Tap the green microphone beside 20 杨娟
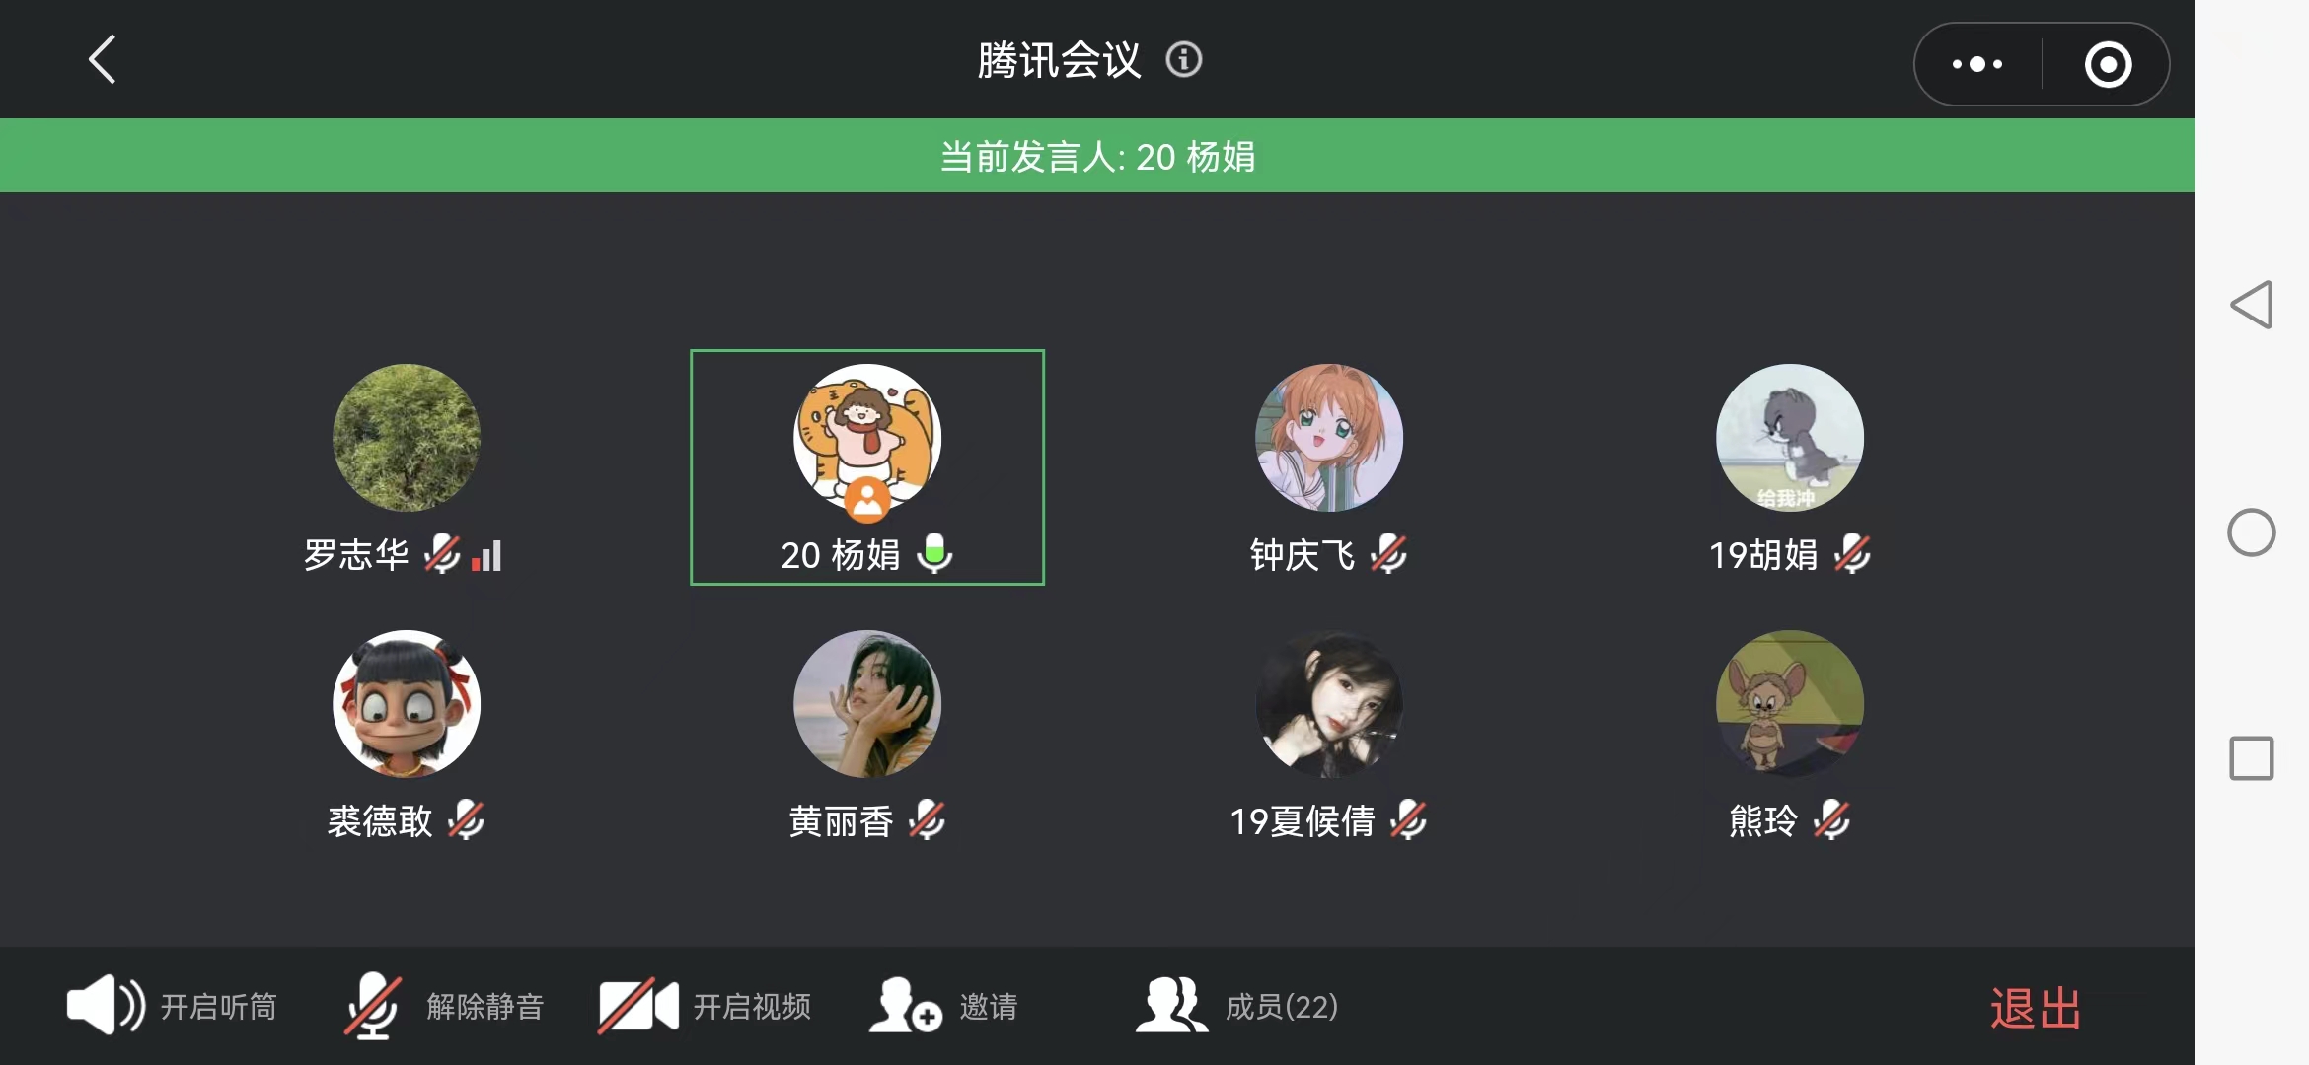The height and width of the screenshot is (1065, 2309). (x=933, y=553)
